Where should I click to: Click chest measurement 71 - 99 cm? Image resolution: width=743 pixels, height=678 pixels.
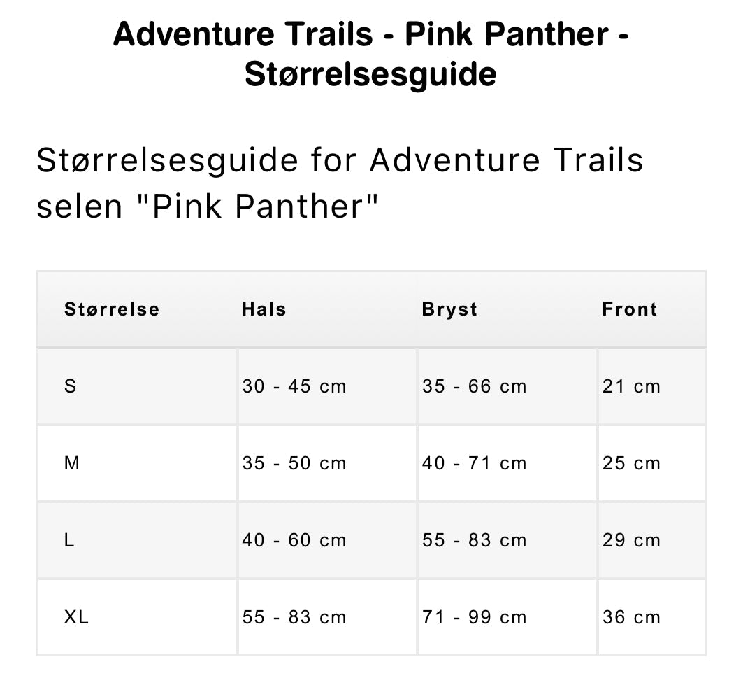pos(474,617)
